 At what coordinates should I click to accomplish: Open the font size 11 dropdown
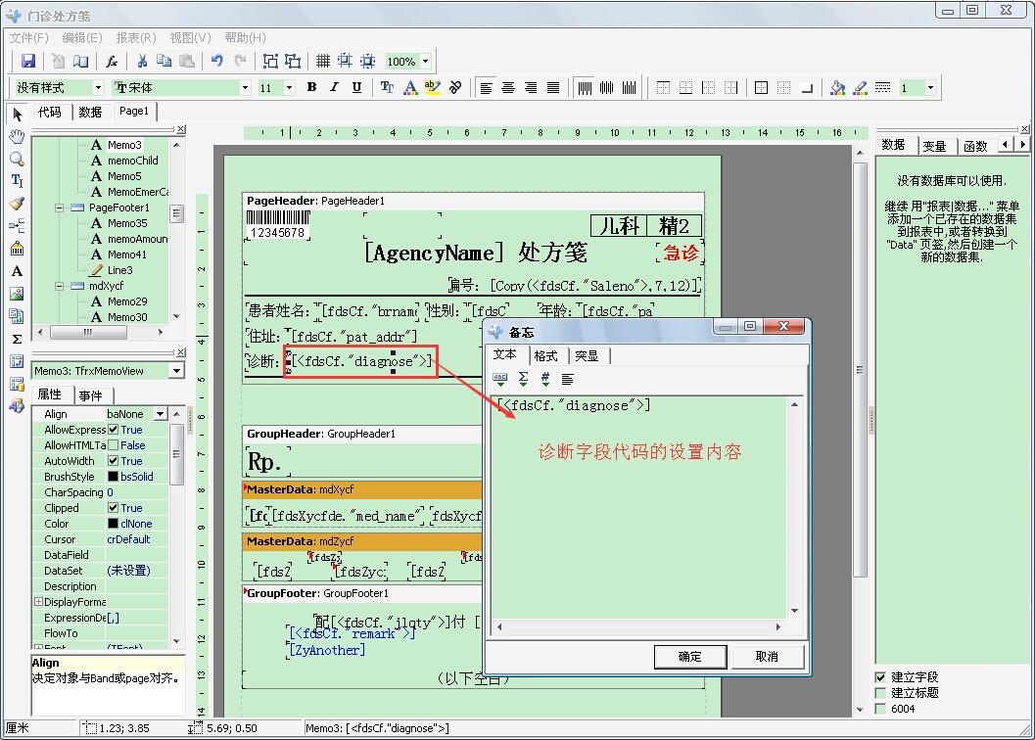pyautogui.click(x=289, y=87)
